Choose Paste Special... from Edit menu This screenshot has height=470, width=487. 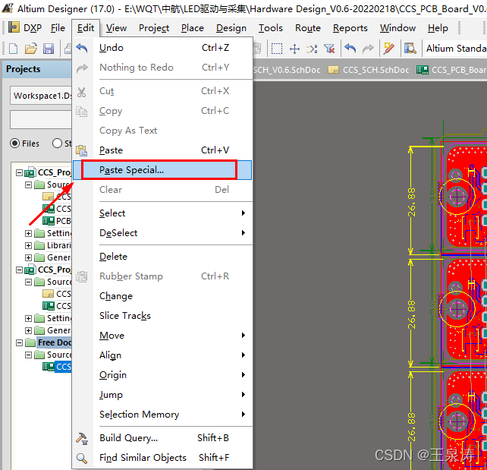pyautogui.click(x=162, y=170)
